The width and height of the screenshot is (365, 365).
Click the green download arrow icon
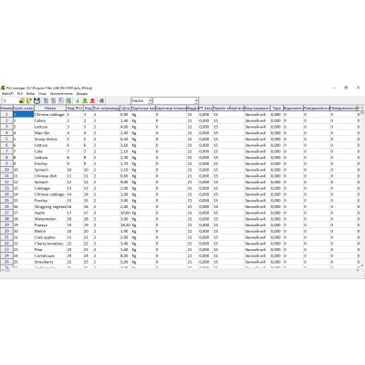tap(85, 100)
